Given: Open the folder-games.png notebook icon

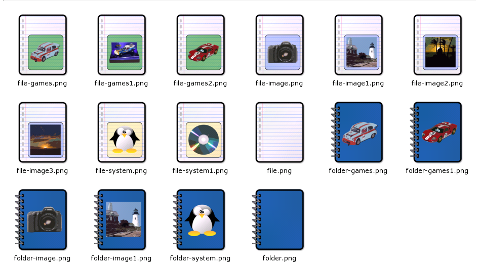Looking at the screenshot, I should click(x=356, y=132).
